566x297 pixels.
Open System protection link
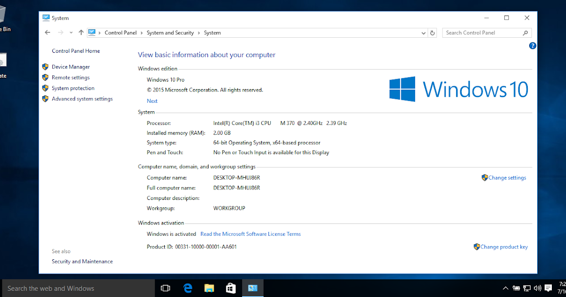73,88
